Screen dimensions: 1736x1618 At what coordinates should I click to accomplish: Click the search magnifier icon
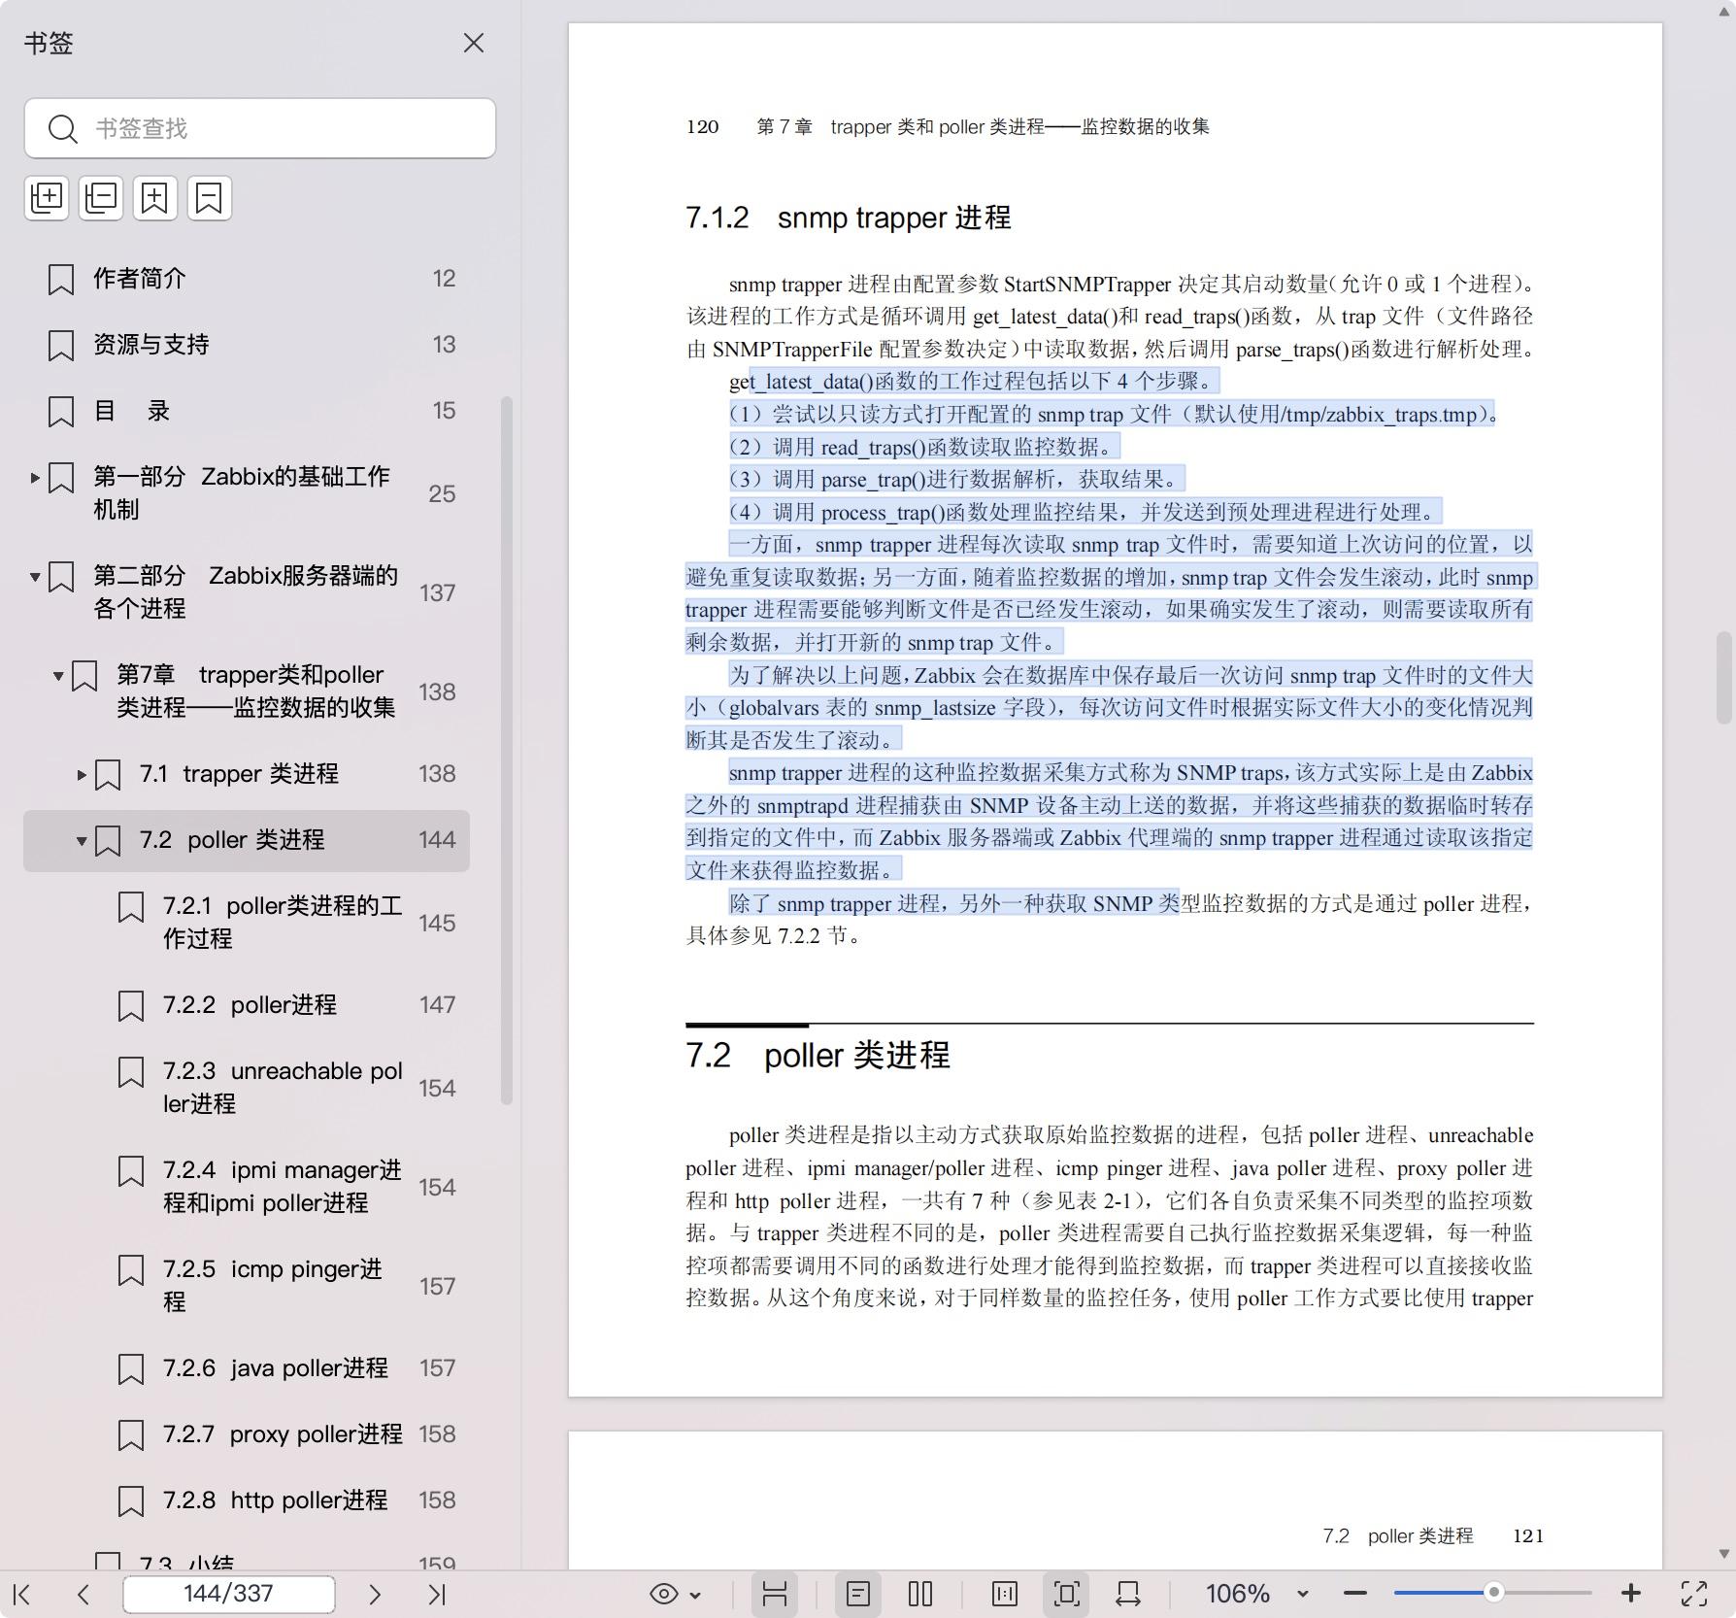tap(63, 129)
